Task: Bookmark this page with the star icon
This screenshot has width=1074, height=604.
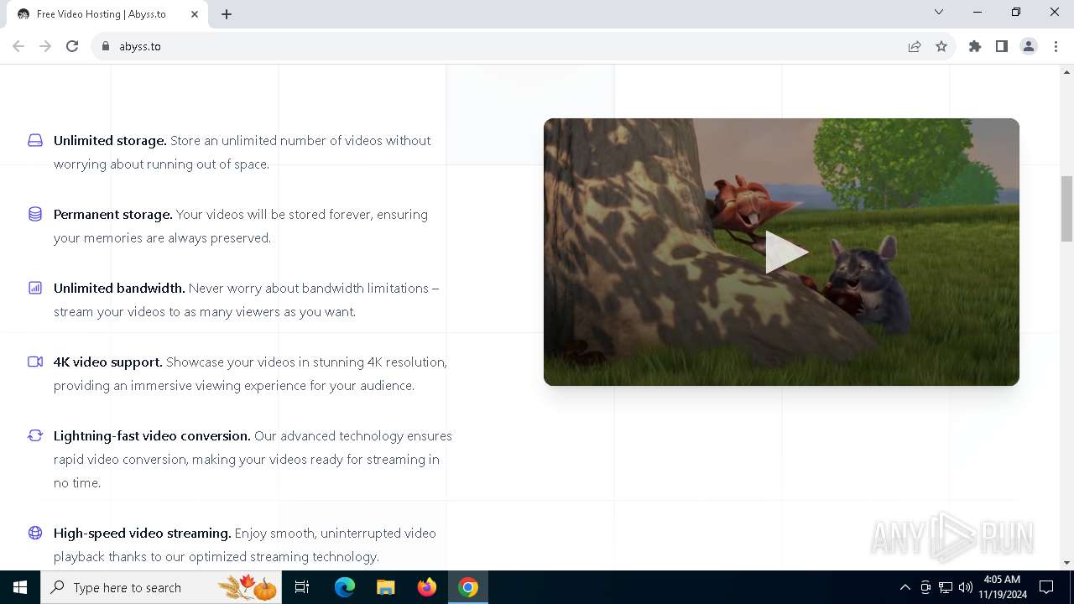Action: [941, 46]
